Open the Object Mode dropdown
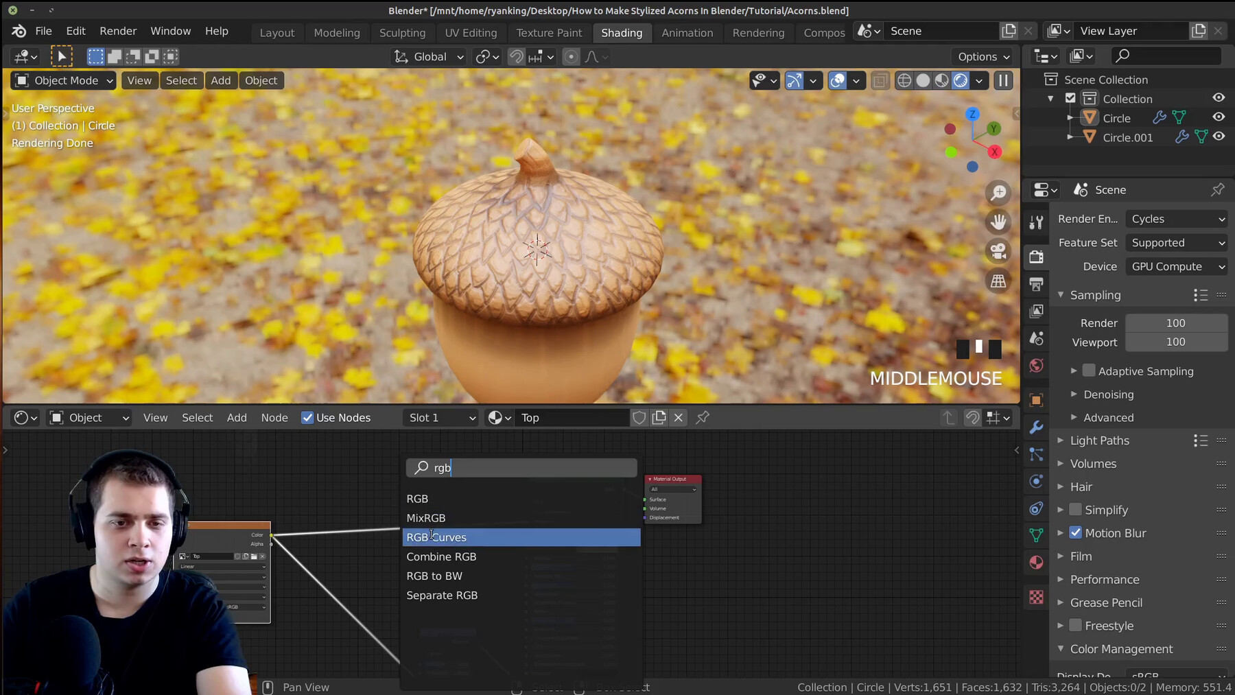Screen dimensions: 1235x695 [x=64, y=81]
